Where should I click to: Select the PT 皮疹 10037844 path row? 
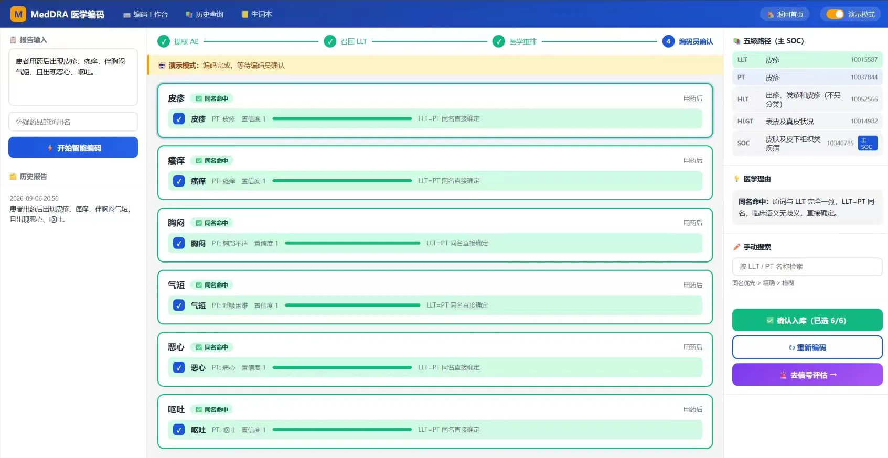click(807, 77)
